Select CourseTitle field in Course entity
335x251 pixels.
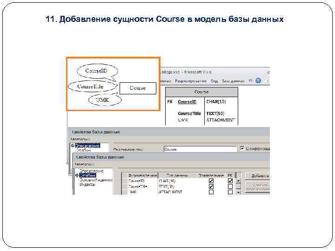(x=189, y=113)
